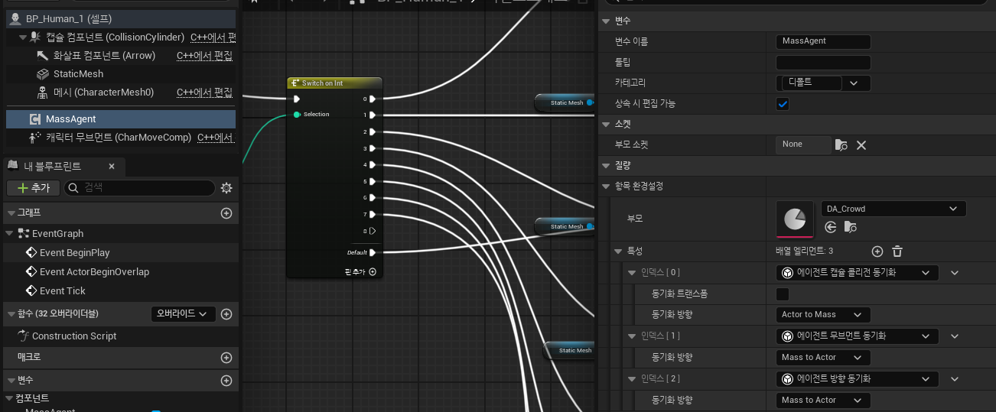Viewport: 996px width, 412px height.
Task: Open 인덱스 [ 1 ] Mass to Actor dropdown
Action: tap(823, 357)
